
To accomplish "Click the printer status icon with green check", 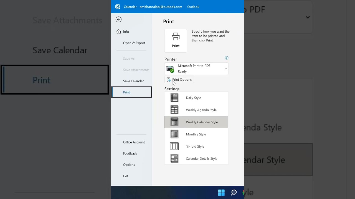I will point(170,69).
